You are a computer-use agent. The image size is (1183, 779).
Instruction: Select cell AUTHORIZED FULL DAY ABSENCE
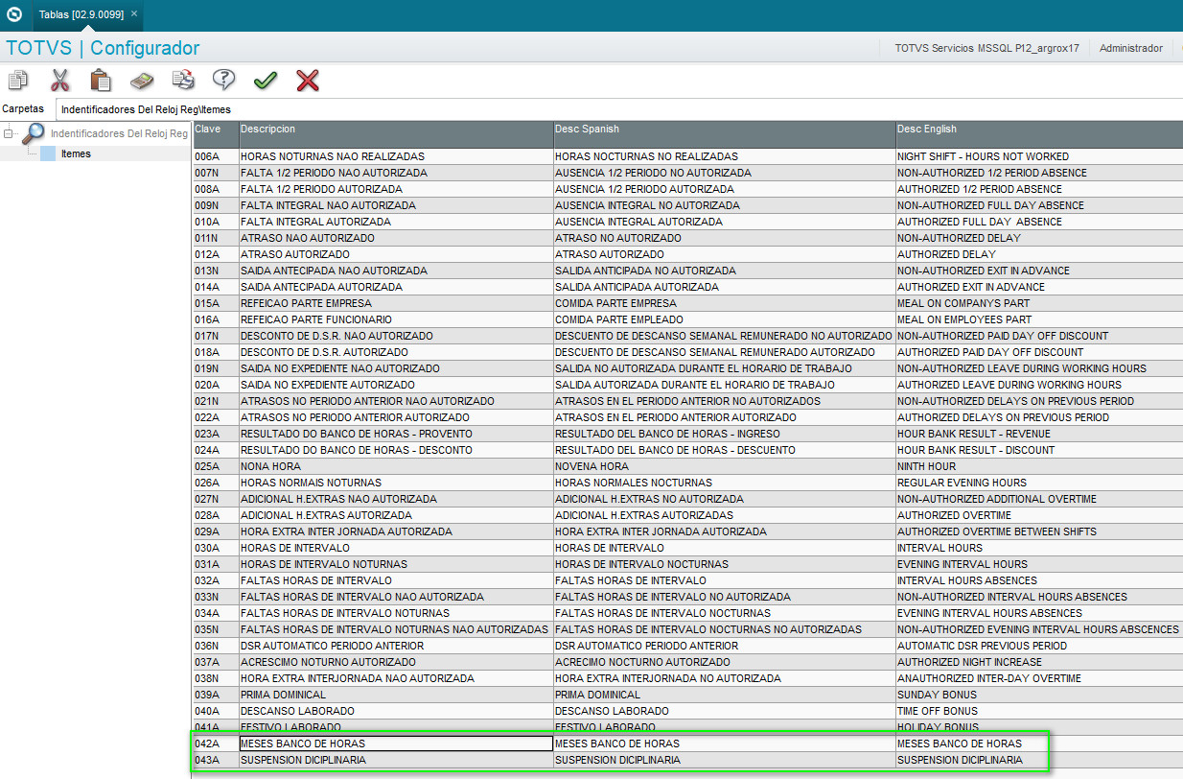pyautogui.click(x=1039, y=222)
